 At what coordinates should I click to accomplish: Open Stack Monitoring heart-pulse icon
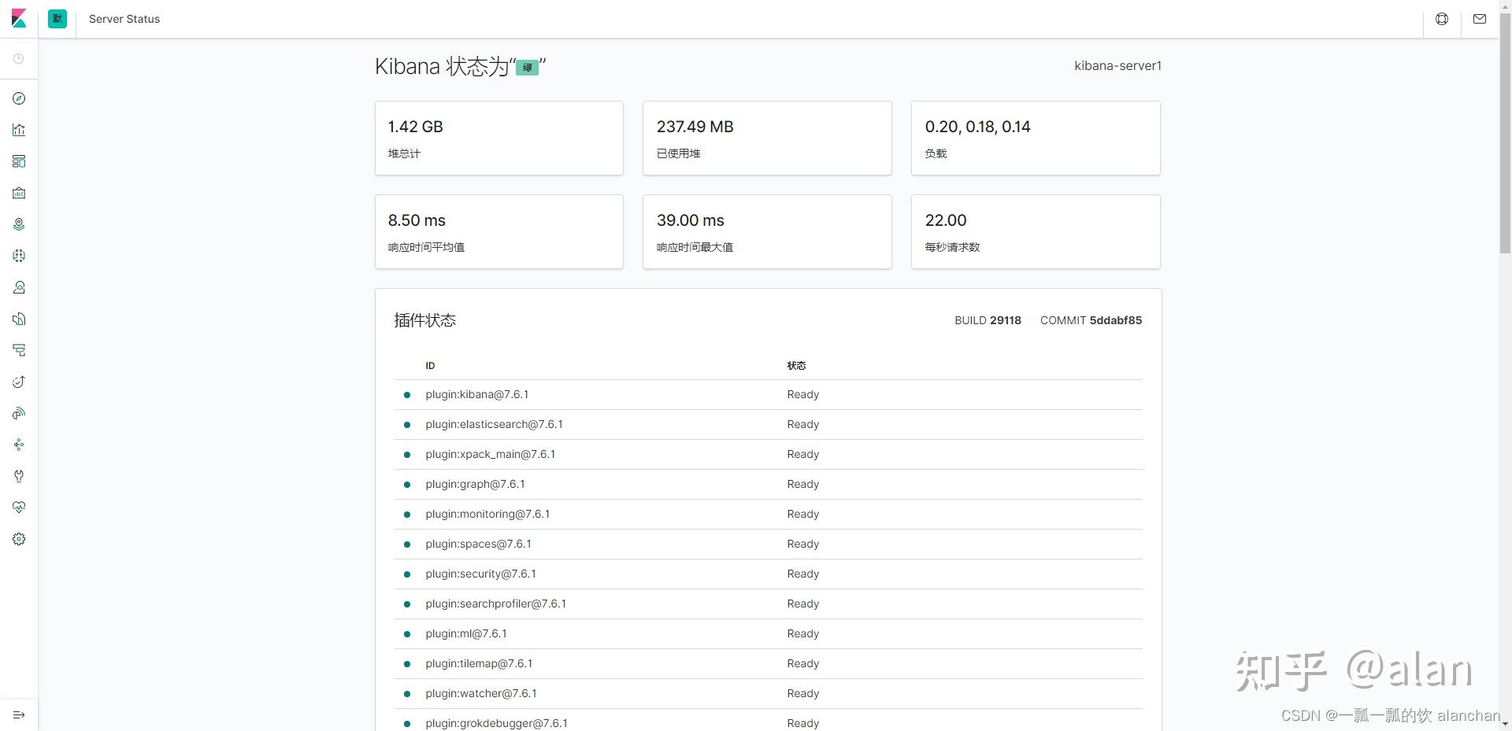tap(18, 508)
